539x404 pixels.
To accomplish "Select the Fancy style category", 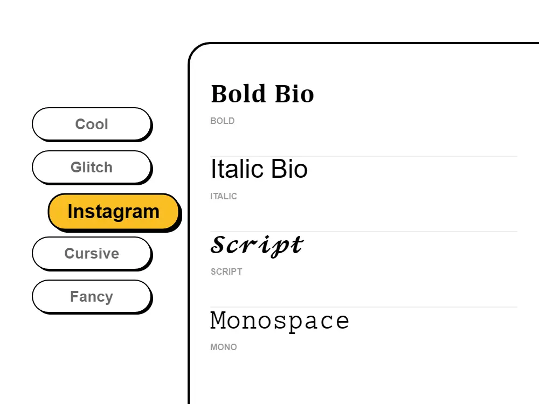I will [92, 296].
